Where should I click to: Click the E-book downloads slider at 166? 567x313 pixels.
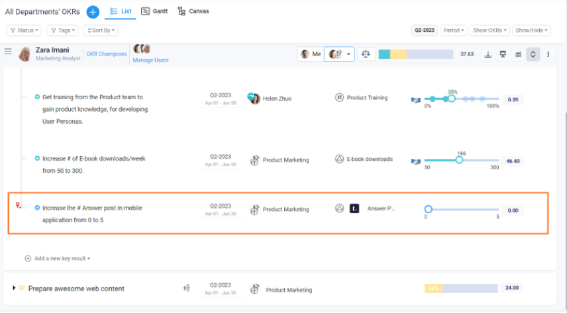click(x=459, y=159)
